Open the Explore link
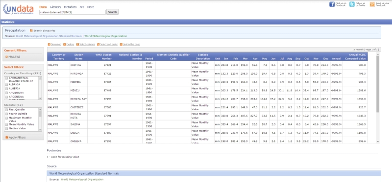This screenshot has height=182, width=392. tap(70, 44)
